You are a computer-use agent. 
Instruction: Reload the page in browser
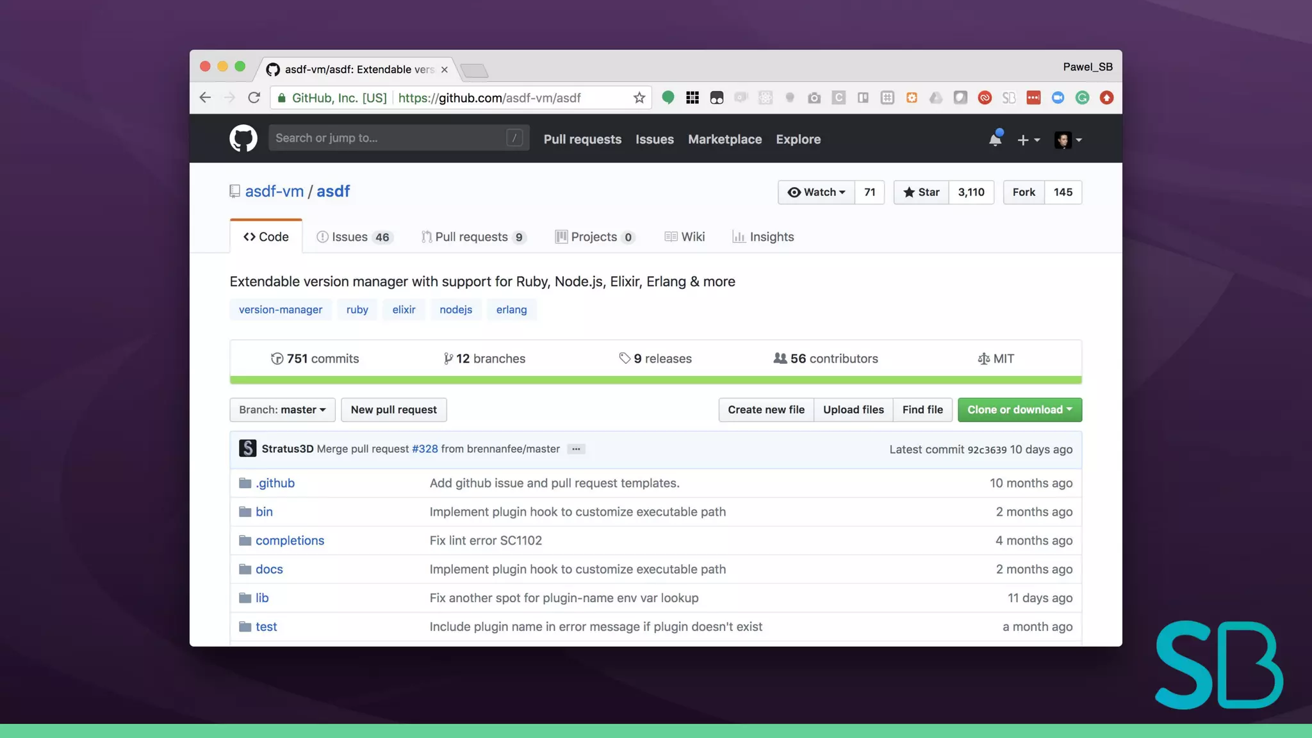point(254,98)
